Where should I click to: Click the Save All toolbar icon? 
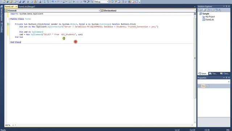23,1
